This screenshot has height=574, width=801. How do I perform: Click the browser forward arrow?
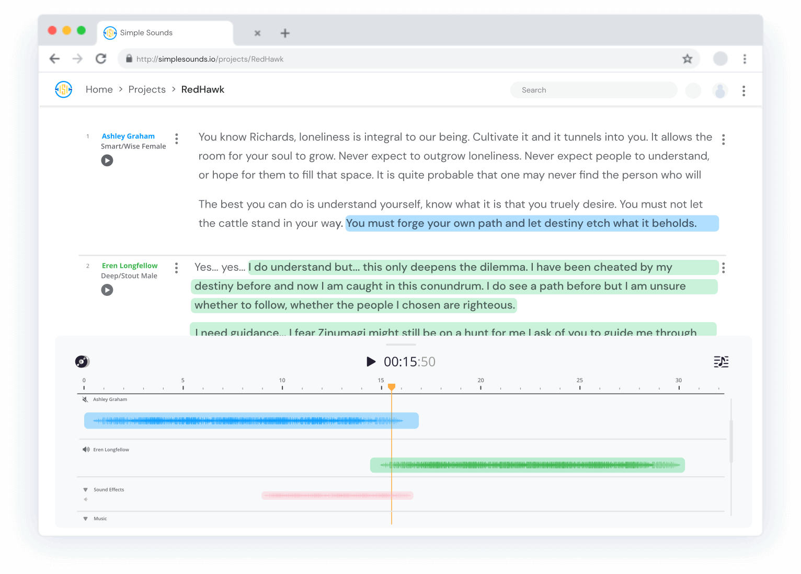click(x=77, y=59)
